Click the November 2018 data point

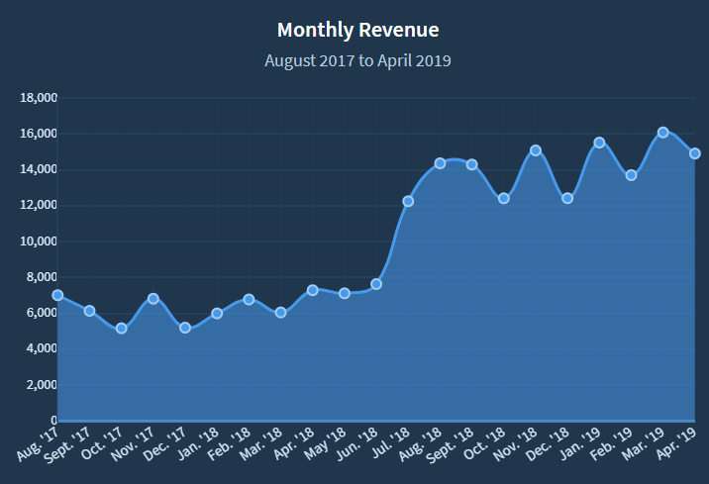536,150
